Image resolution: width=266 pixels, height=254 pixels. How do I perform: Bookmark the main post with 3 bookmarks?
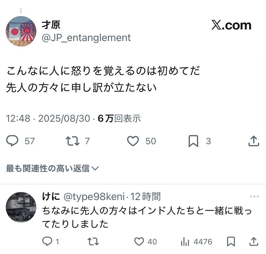click(x=193, y=141)
